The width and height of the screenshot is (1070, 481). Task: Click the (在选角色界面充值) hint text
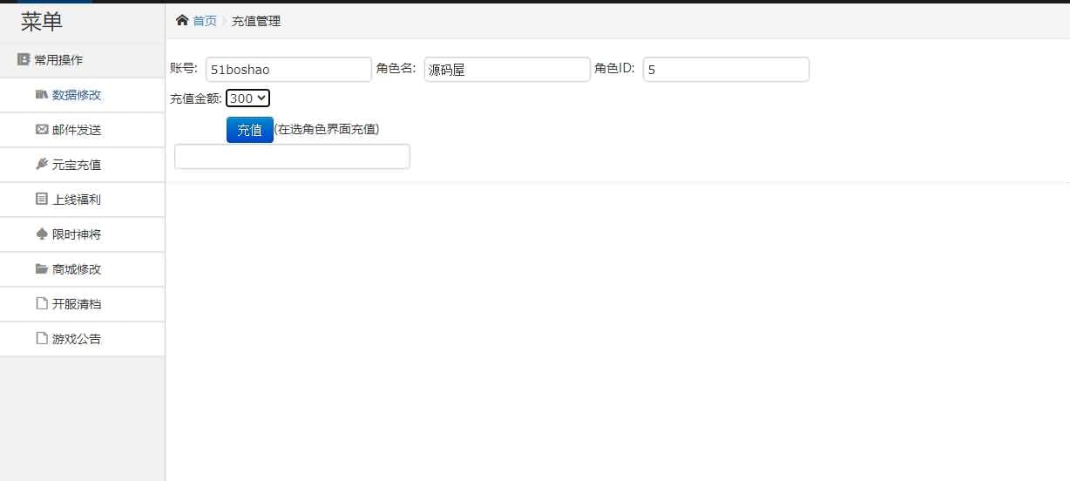click(x=327, y=129)
